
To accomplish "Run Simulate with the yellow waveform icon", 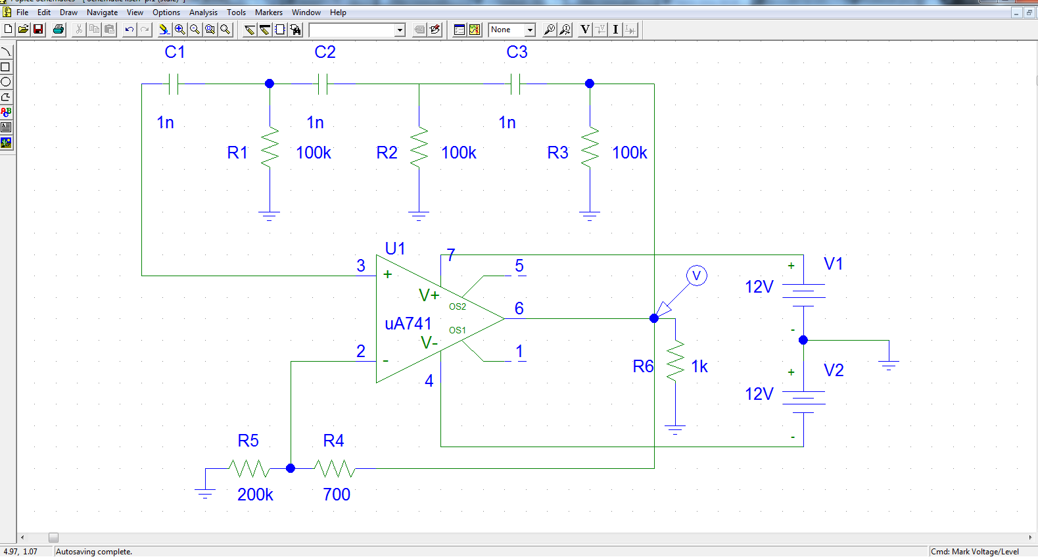I will point(475,30).
